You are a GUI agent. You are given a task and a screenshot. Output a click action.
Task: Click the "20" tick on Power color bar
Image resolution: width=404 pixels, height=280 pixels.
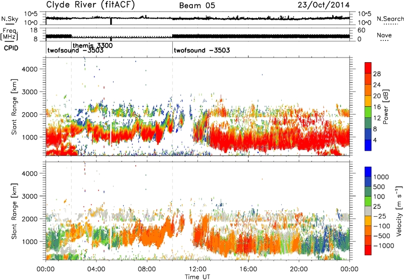click(377, 96)
